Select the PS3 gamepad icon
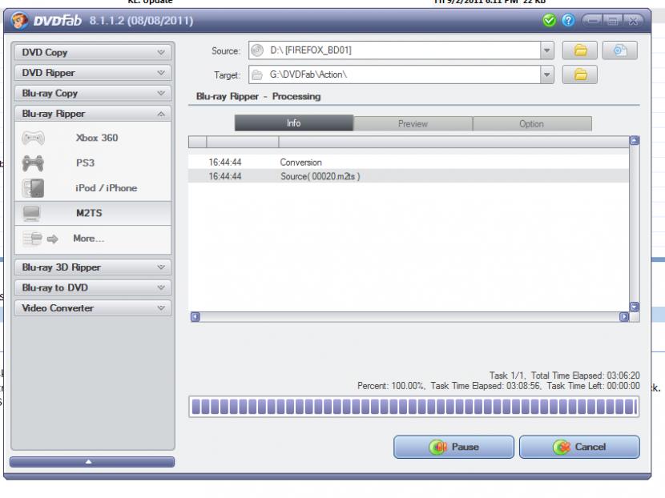 (33, 163)
